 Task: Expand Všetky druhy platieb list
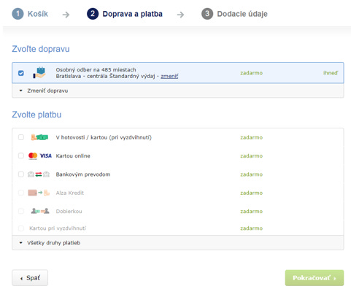(178, 243)
